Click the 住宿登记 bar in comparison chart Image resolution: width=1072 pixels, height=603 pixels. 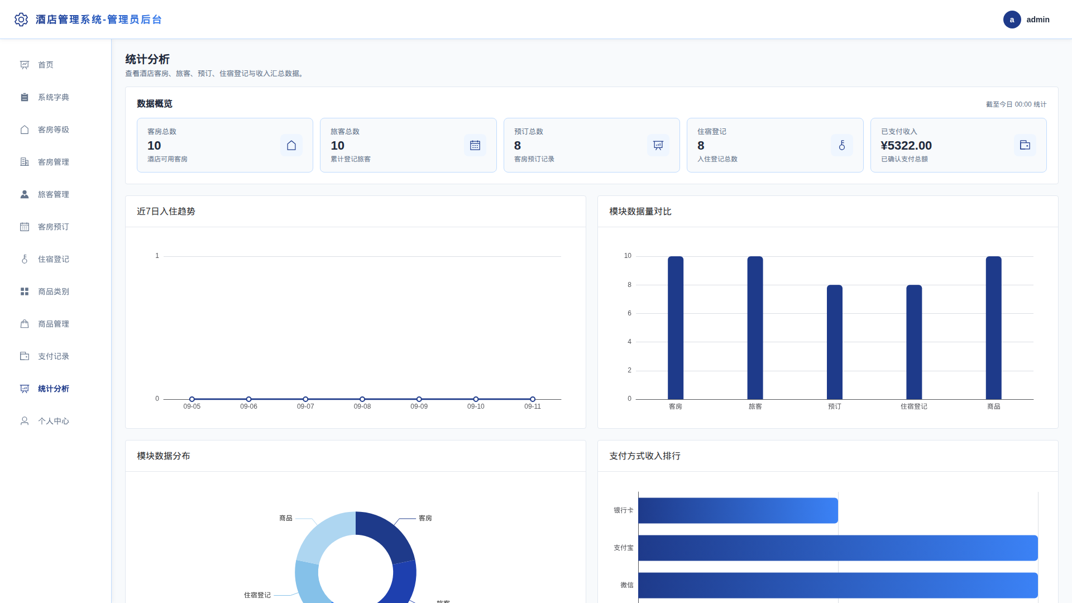click(x=914, y=342)
